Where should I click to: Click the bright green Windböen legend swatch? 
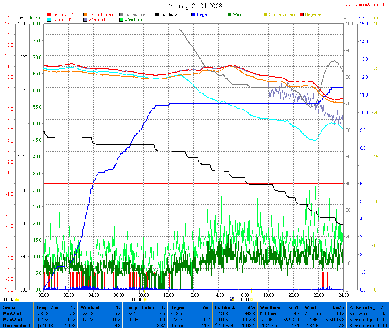point(121,20)
